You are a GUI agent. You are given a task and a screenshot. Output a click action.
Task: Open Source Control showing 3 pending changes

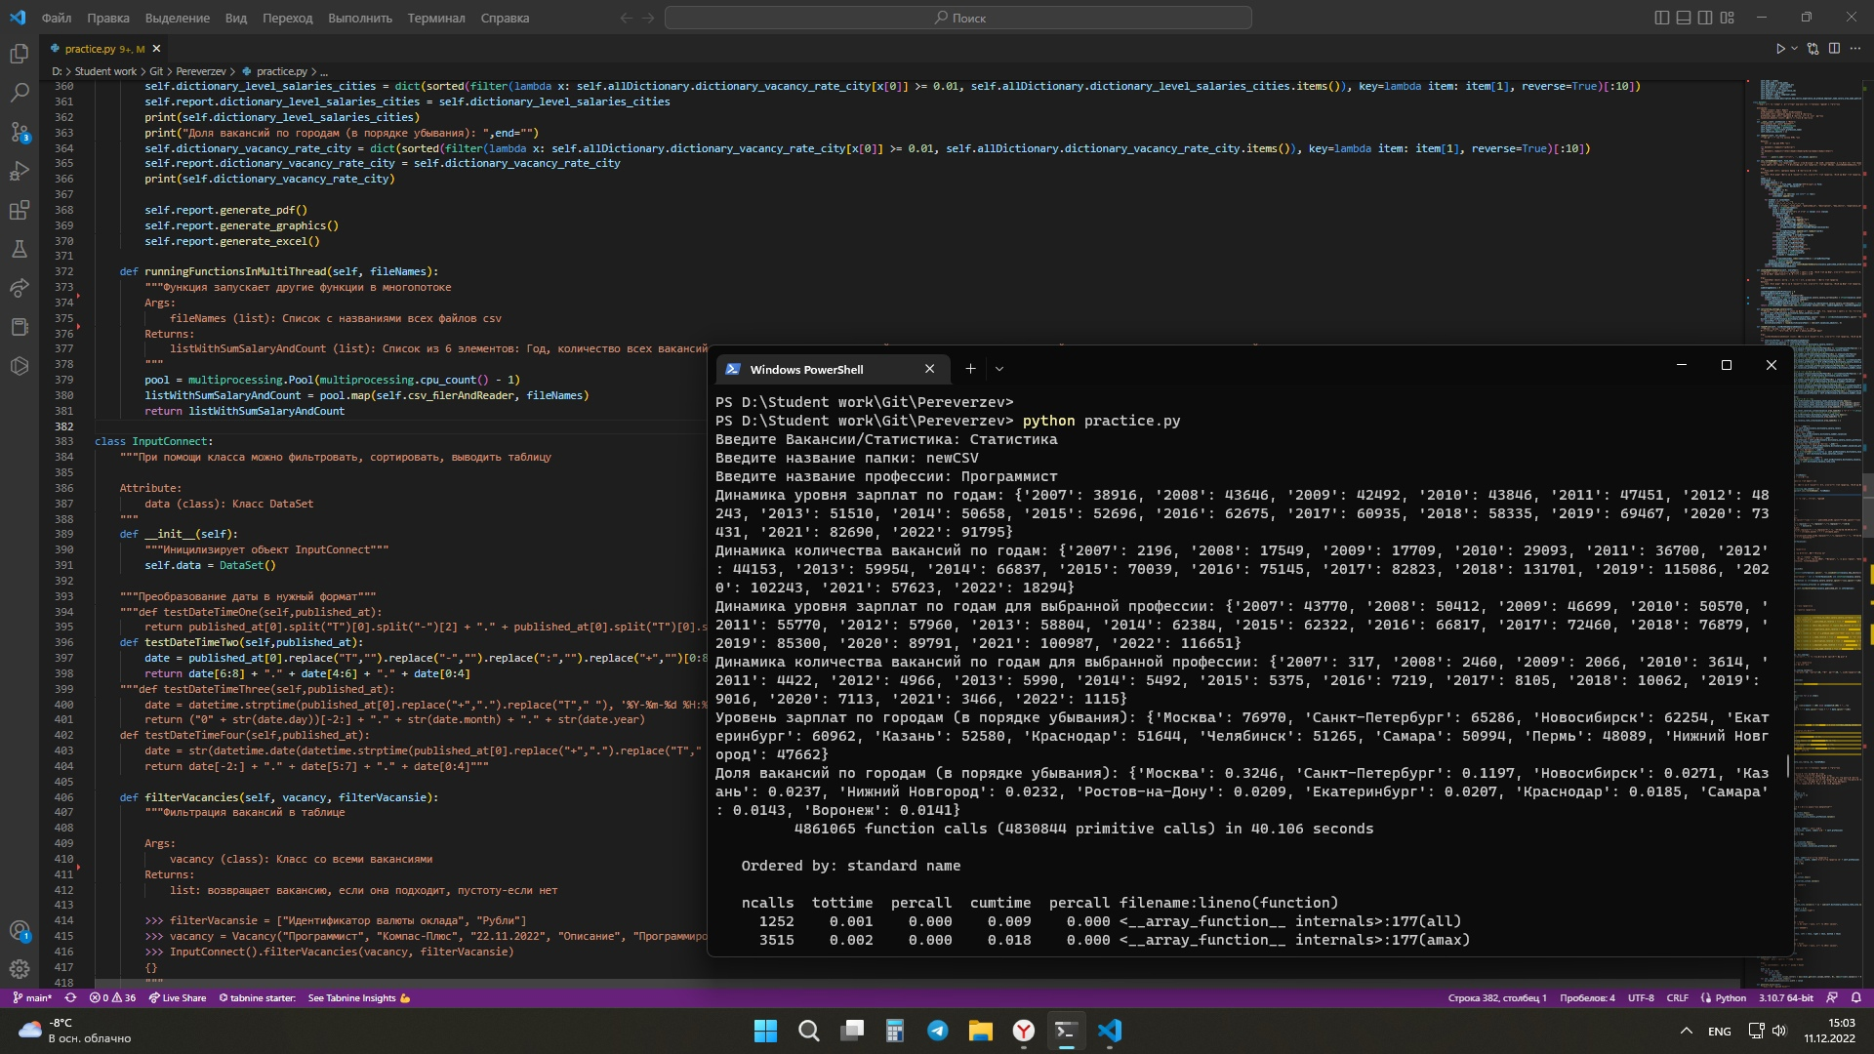[20, 133]
